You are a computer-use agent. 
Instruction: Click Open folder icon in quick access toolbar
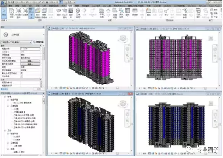[9, 2]
